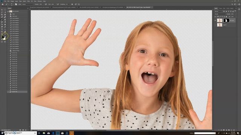This screenshot has width=241, height=135.
Task: Switch to the Paths panel tab
Action: tap(224, 8)
